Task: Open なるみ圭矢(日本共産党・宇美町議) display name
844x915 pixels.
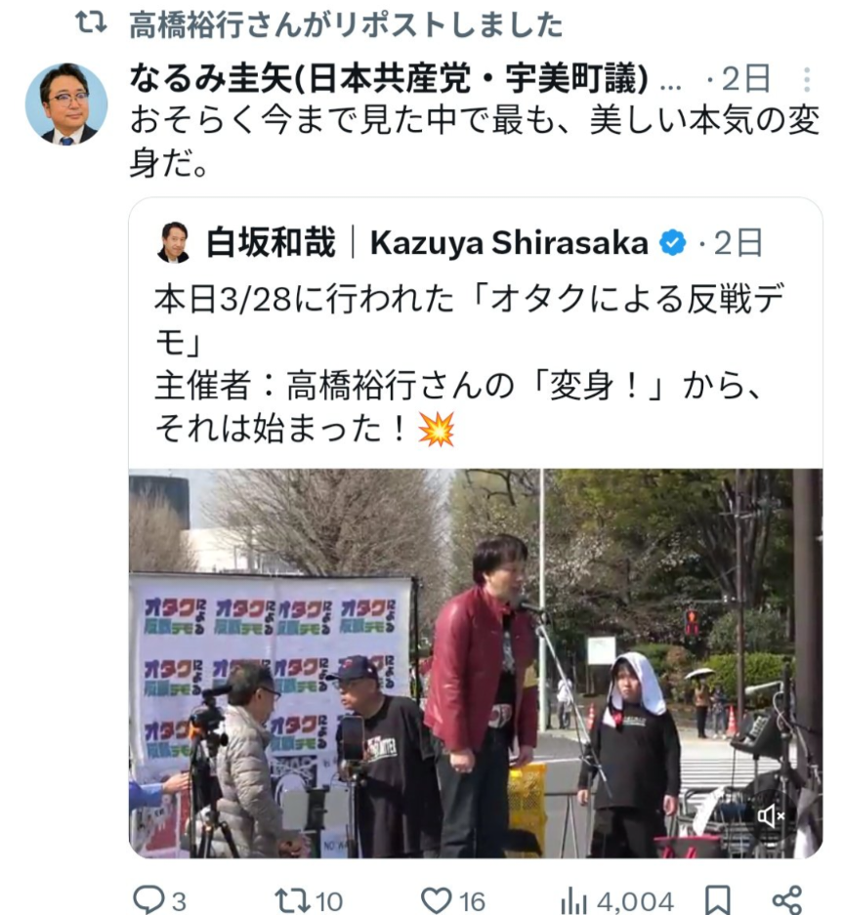Action: pos(389,78)
